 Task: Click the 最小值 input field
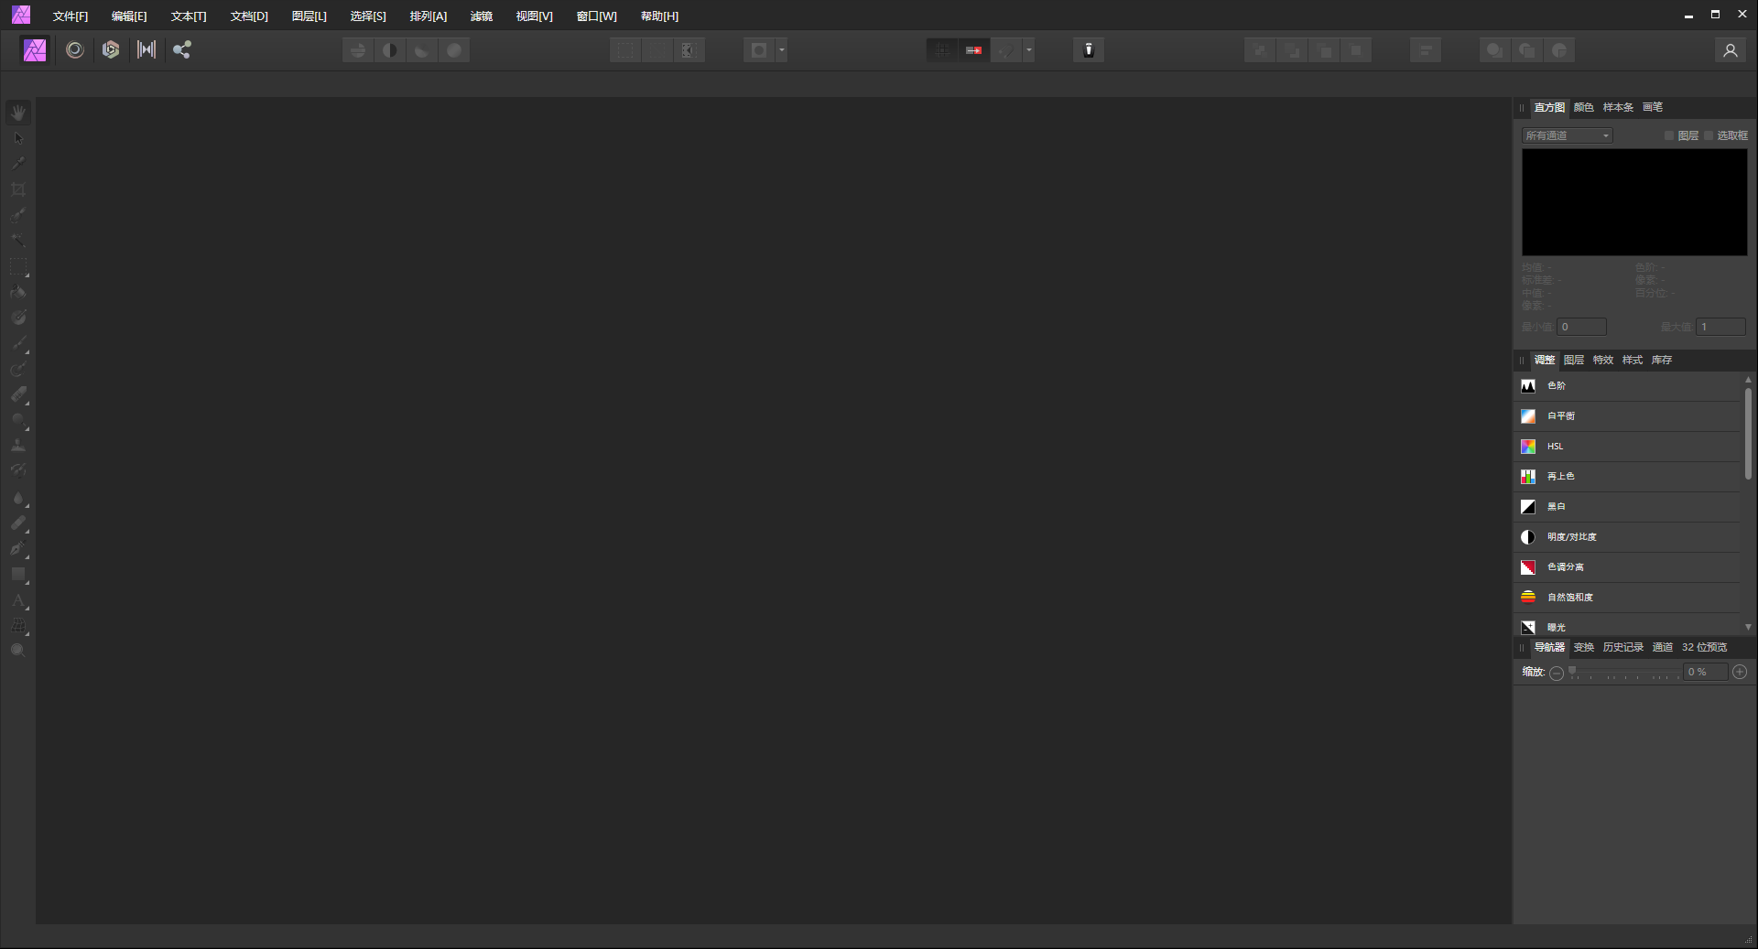[x=1581, y=327]
